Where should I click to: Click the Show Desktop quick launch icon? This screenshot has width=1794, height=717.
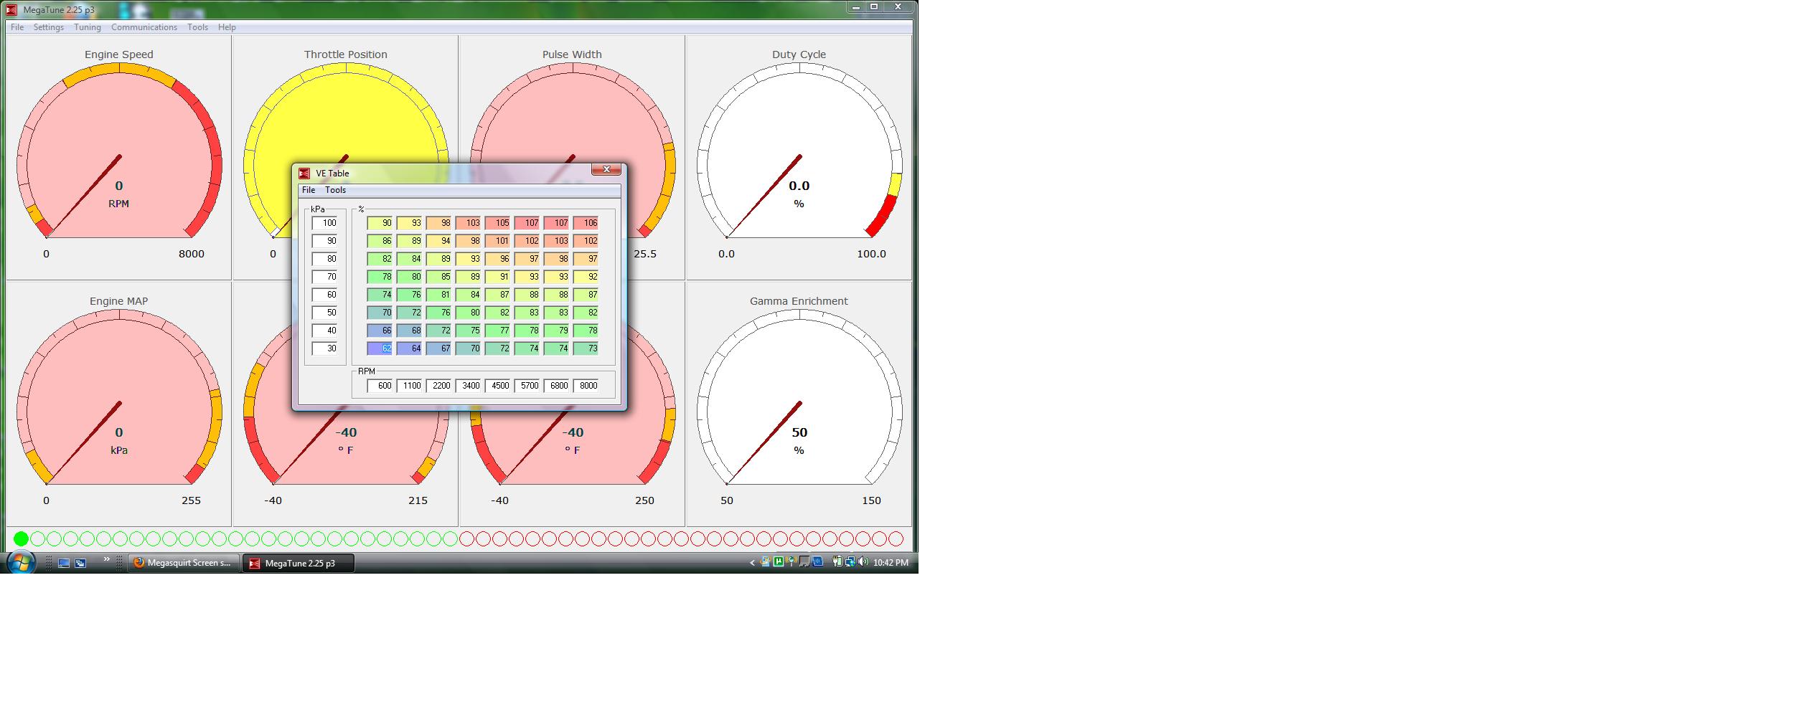64,564
